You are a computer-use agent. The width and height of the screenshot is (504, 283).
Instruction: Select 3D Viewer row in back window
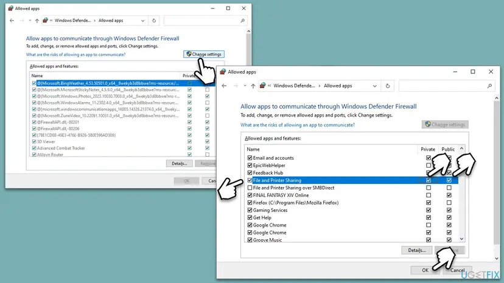point(46,141)
